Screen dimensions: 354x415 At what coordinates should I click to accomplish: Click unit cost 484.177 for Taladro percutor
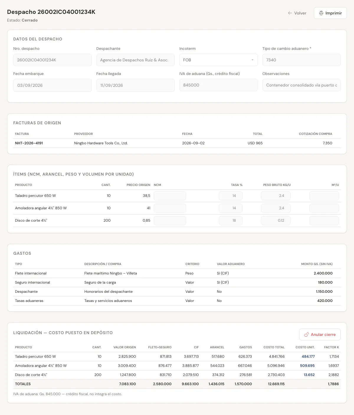308,357
